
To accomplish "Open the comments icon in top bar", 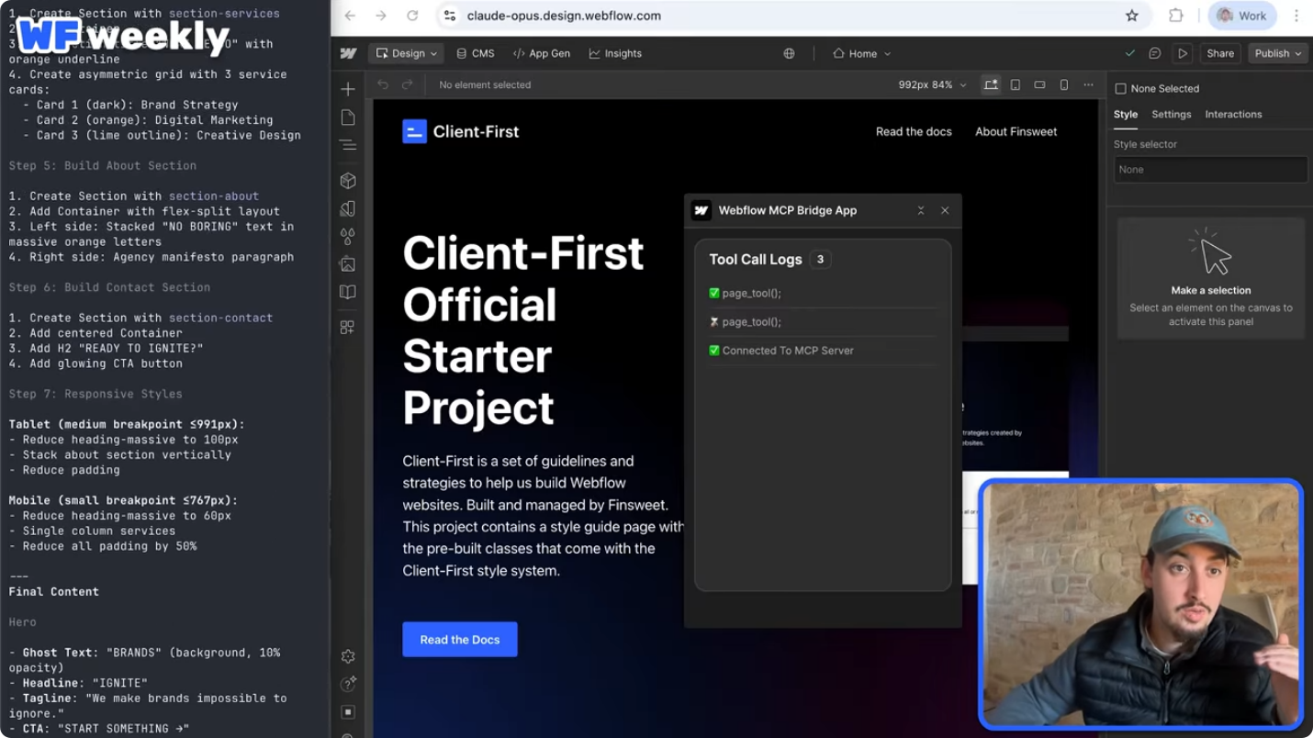I will pos(1155,53).
